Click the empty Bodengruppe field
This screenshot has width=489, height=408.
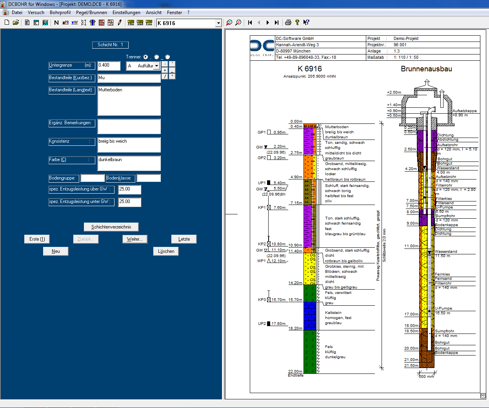pos(93,178)
